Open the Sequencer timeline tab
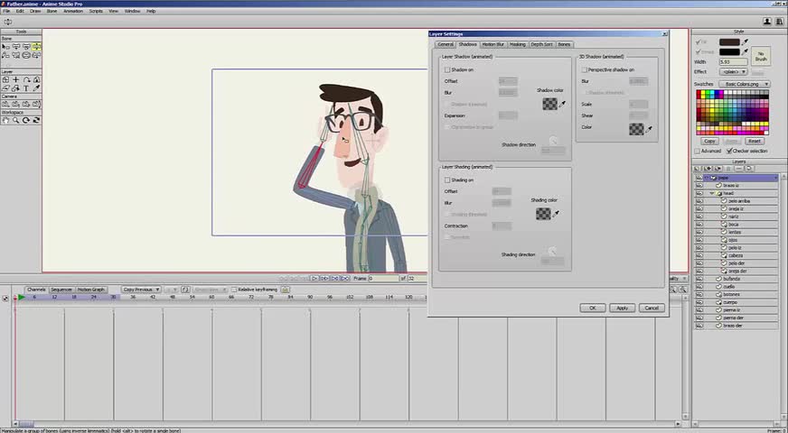 61,290
